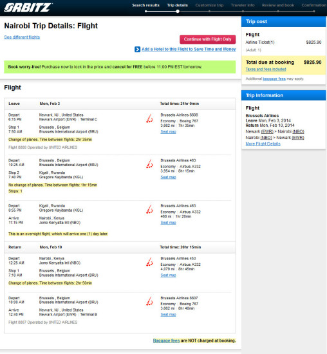Continue with Flight Only

click(x=207, y=39)
